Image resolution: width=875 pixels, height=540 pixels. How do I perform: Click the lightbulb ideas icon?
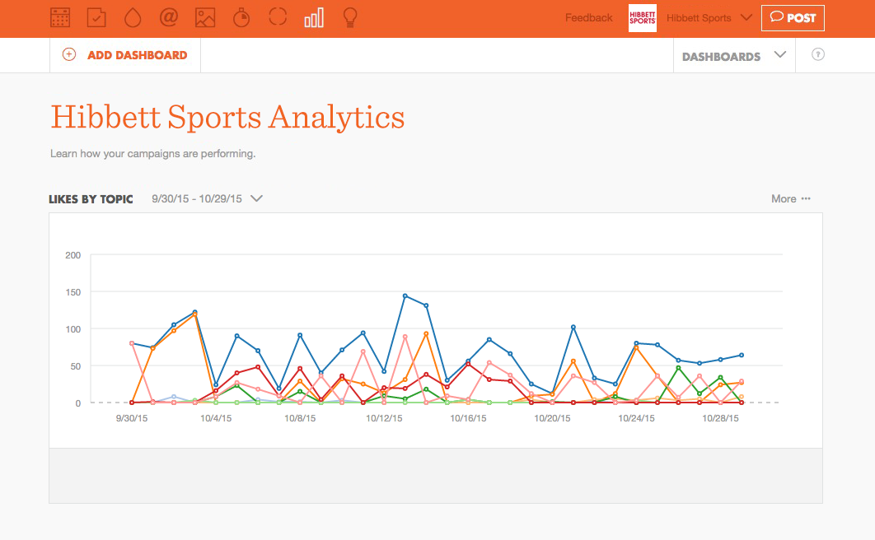coord(350,18)
